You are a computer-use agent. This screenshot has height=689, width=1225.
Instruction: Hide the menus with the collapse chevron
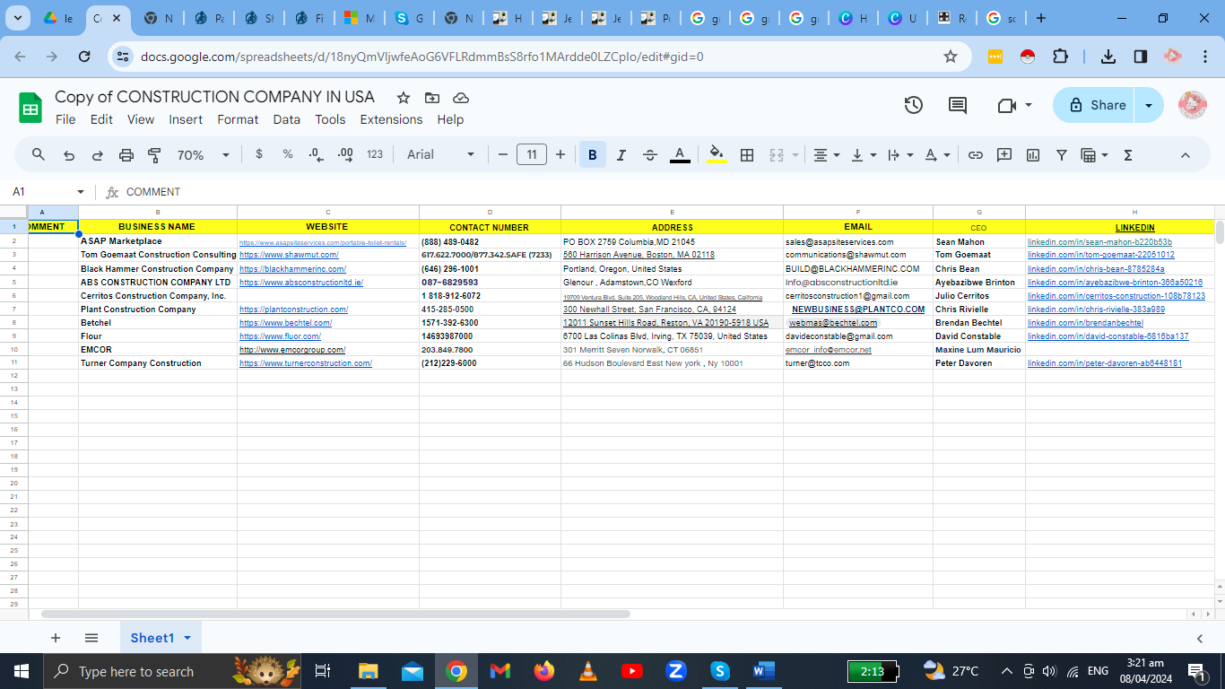1185,154
